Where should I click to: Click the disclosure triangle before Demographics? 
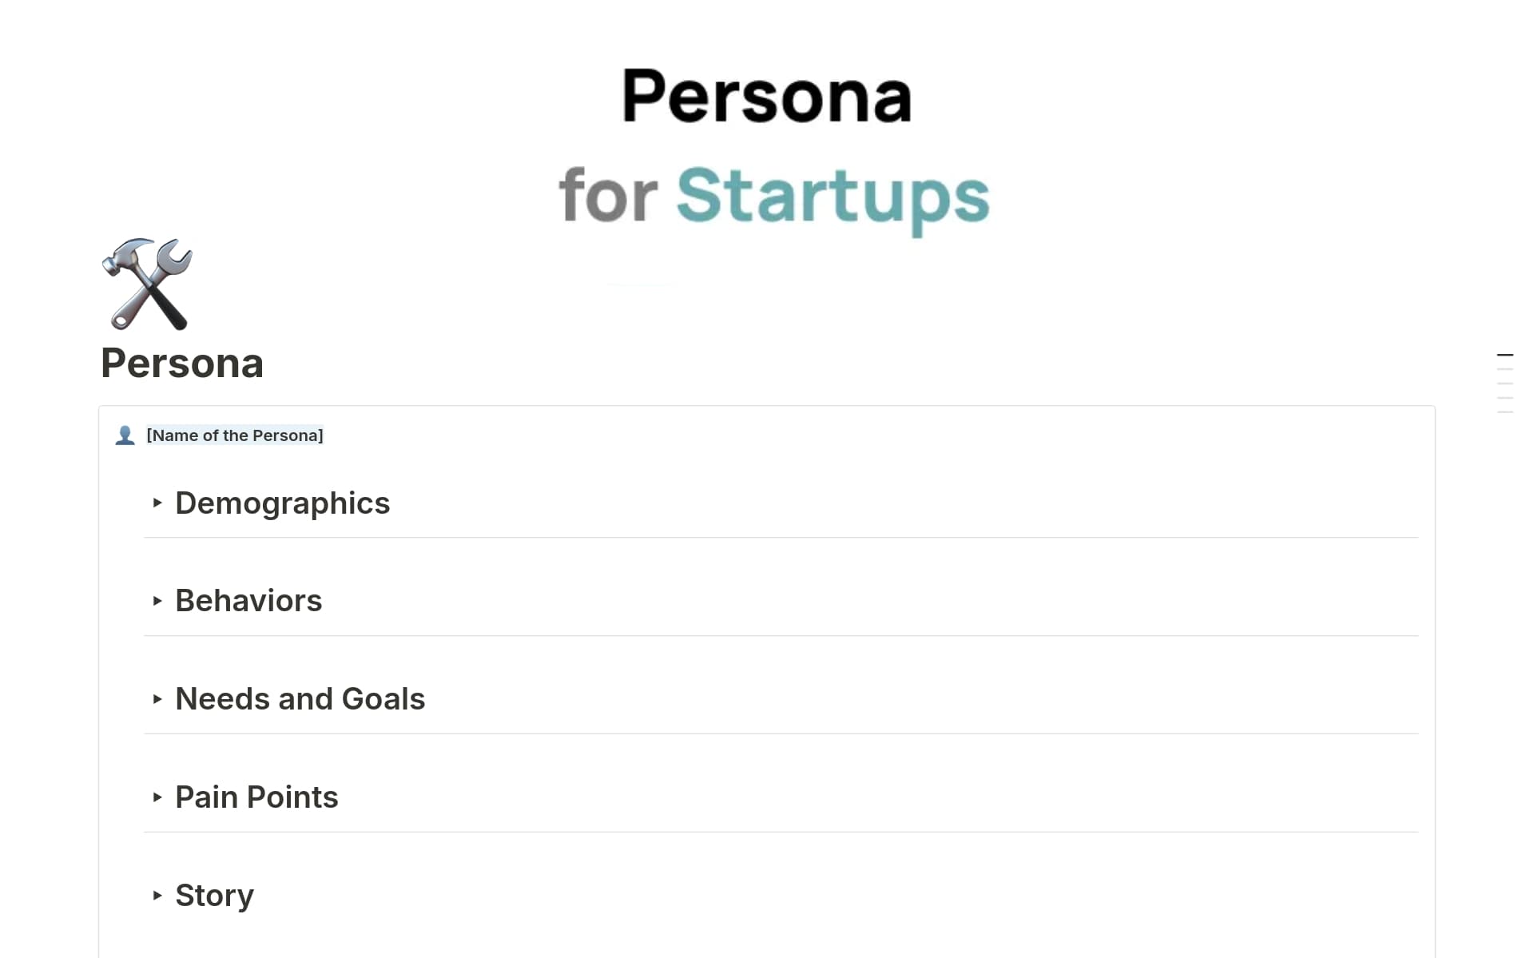157,503
